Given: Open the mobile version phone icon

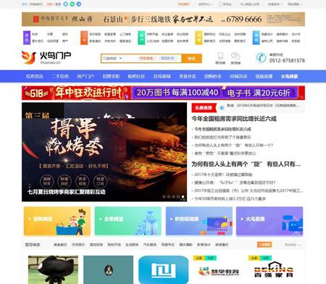Looking at the screenshot, I should (x=220, y=56).
